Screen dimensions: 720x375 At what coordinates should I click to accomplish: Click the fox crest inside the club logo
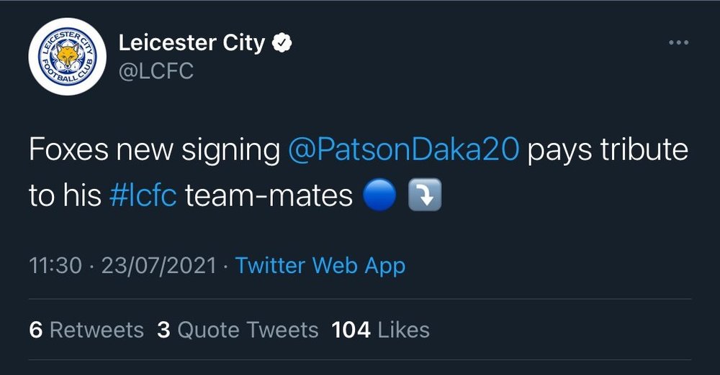68,56
